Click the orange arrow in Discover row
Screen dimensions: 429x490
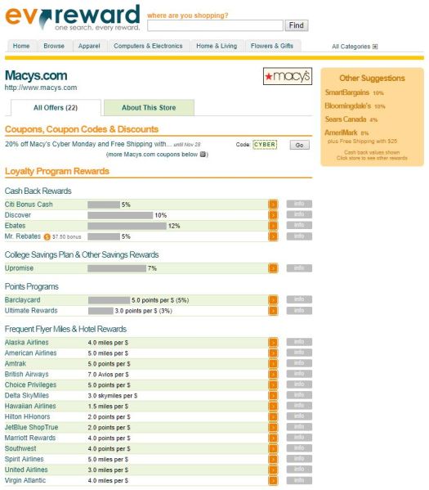(x=273, y=215)
